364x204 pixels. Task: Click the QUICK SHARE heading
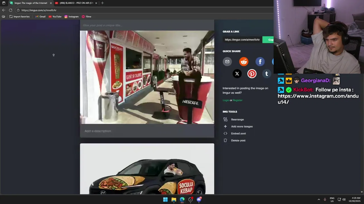click(231, 51)
